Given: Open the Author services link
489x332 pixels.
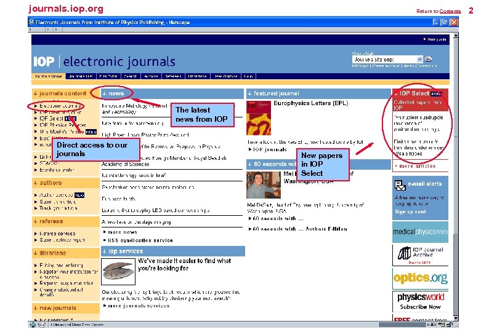Looking at the screenshot, I should [x=56, y=195].
